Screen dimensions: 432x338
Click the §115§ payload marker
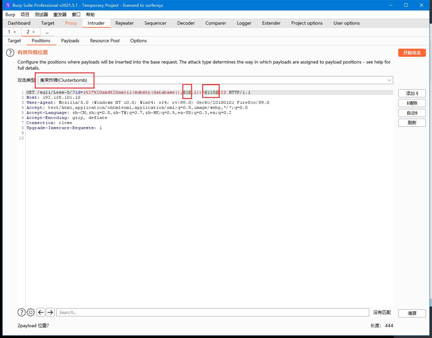pos(211,92)
